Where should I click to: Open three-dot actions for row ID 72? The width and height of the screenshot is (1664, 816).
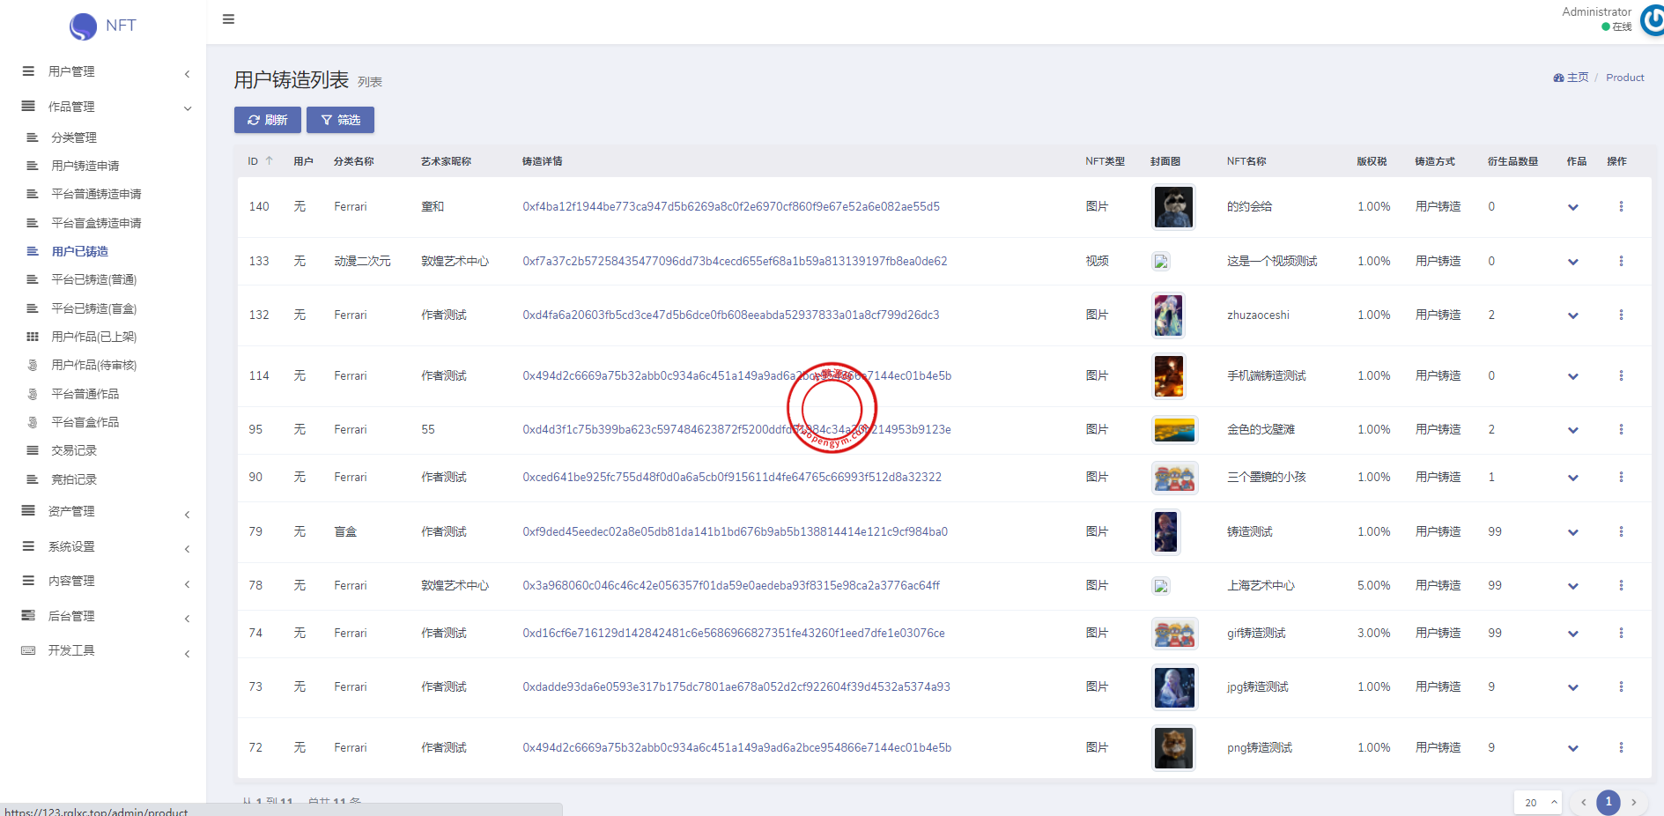click(x=1620, y=747)
